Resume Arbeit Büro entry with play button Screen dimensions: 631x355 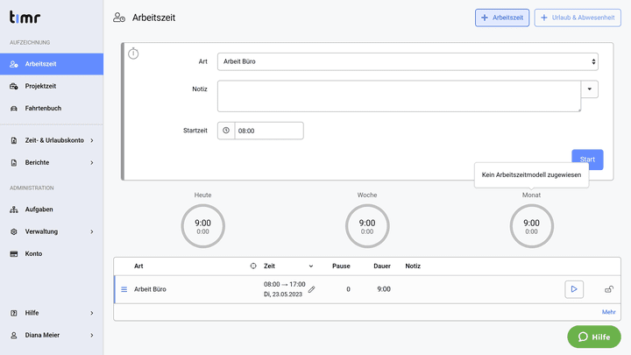pyautogui.click(x=574, y=289)
